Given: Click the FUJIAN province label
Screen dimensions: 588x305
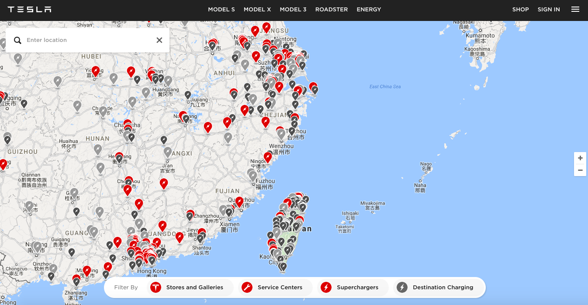Looking at the screenshot, I should [228, 191].
